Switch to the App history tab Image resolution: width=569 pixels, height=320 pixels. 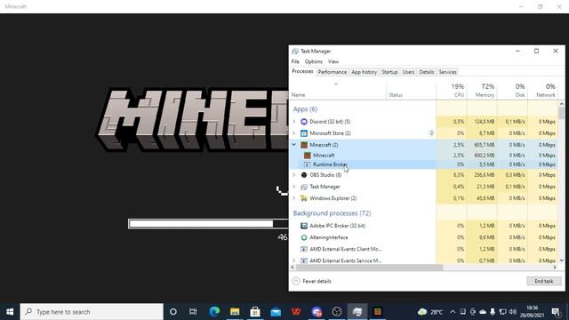[364, 72]
